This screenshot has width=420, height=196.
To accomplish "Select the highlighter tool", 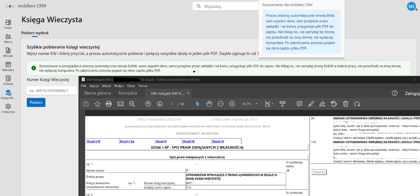I will pos(311,104).
